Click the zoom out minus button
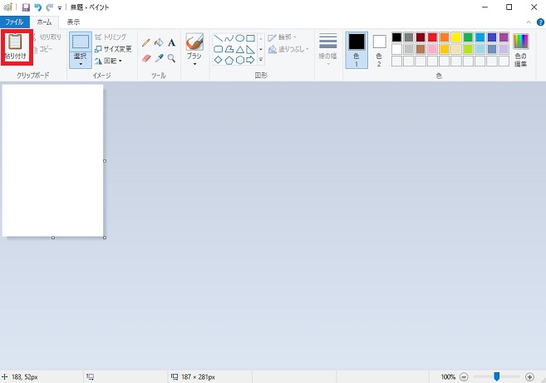The image size is (546, 383). pos(464,376)
